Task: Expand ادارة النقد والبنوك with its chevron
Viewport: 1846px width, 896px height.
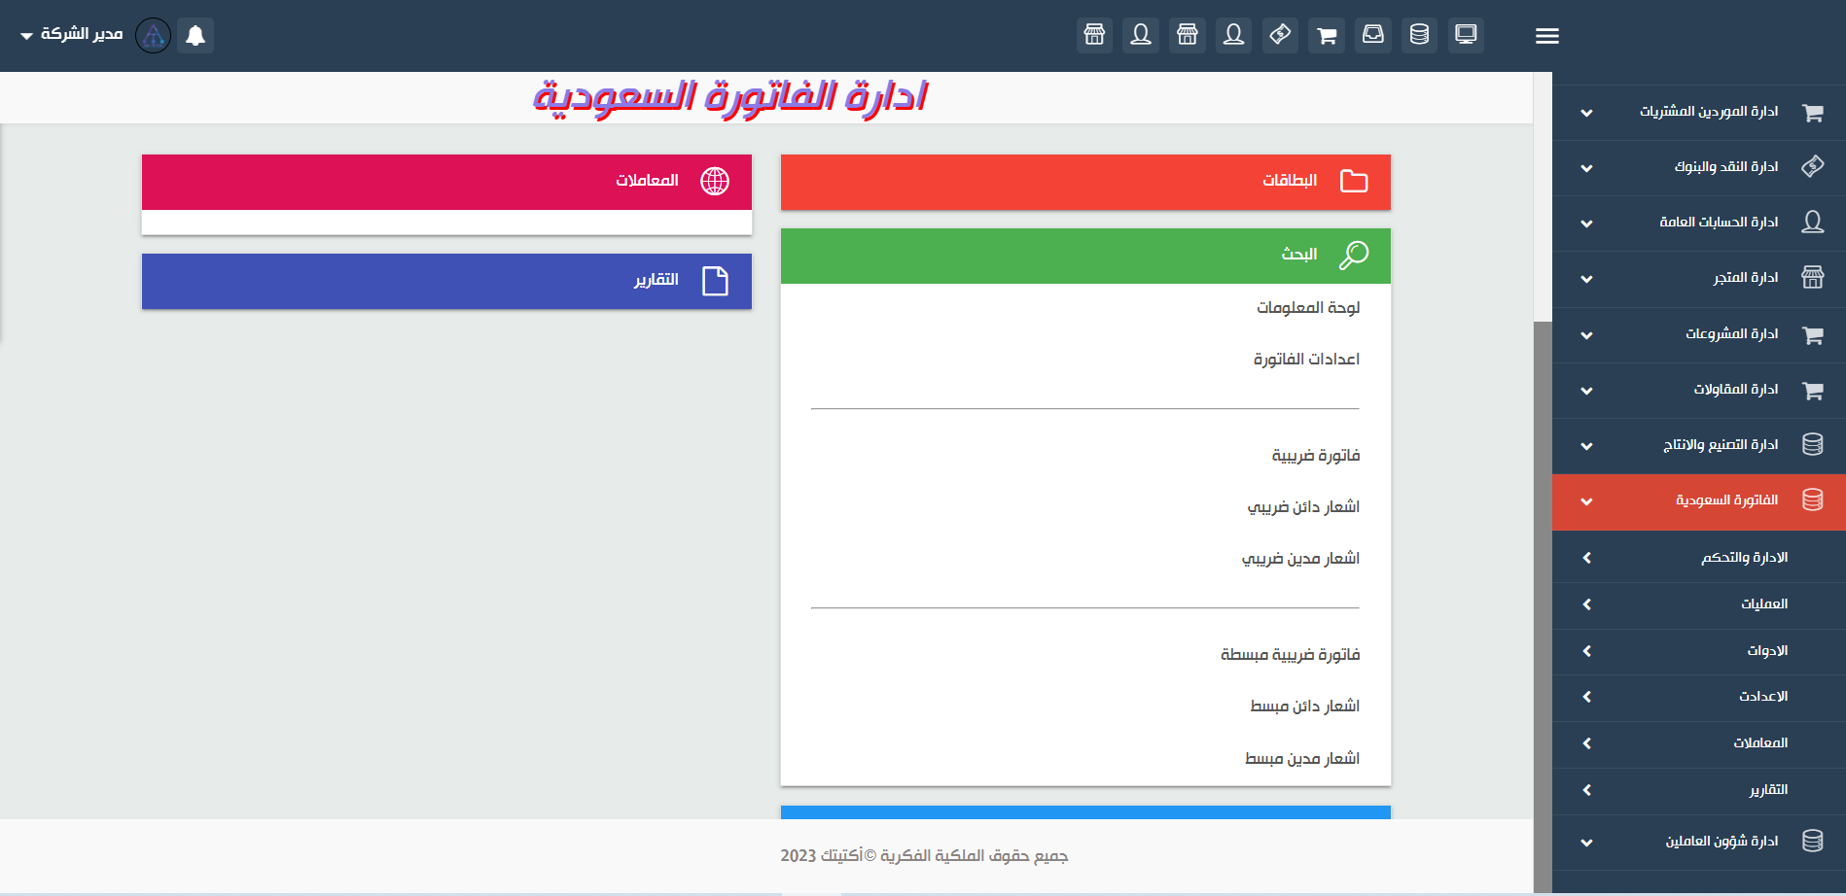Action: click(x=1587, y=168)
